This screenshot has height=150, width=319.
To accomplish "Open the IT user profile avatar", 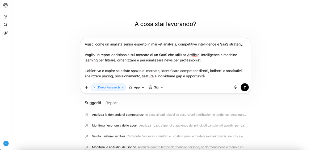I will [x=6, y=143].
